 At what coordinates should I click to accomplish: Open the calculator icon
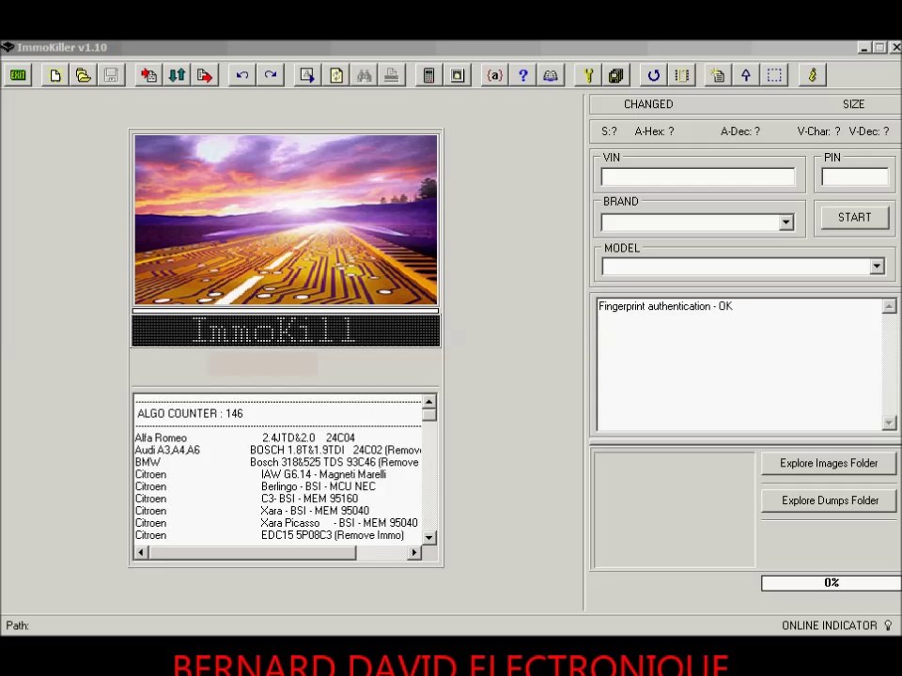pos(428,75)
